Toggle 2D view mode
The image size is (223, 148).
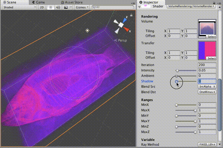click(42, 7)
